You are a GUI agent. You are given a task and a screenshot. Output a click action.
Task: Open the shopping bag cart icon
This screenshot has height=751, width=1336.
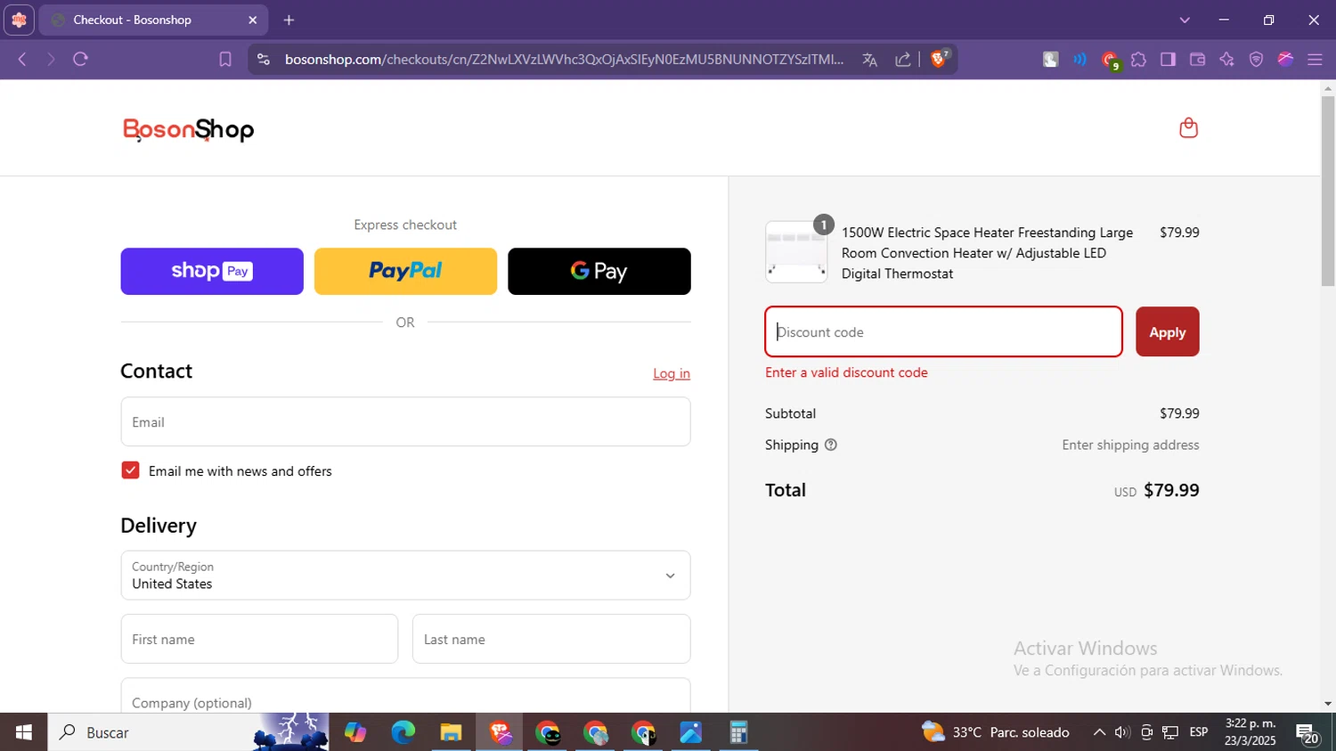1188,128
